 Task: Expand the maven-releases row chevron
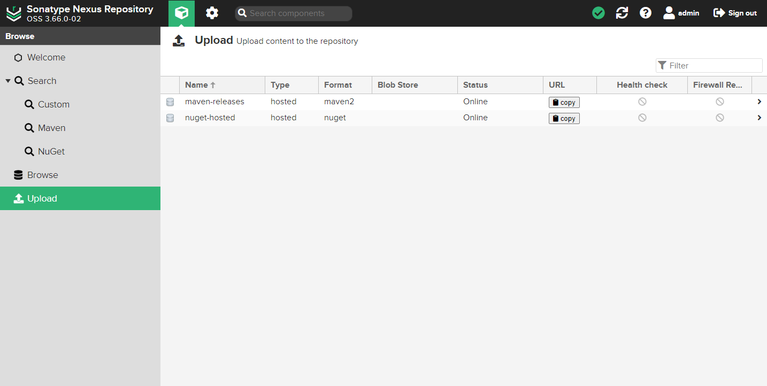(759, 102)
